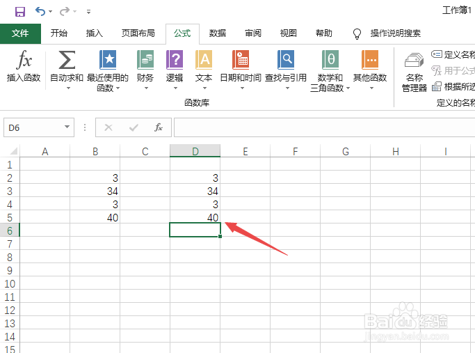The height and width of the screenshot is (353, 475).
Task: Click the 操作说明搜索 search field
Action: pyautogui.click(x=395, y=33)
